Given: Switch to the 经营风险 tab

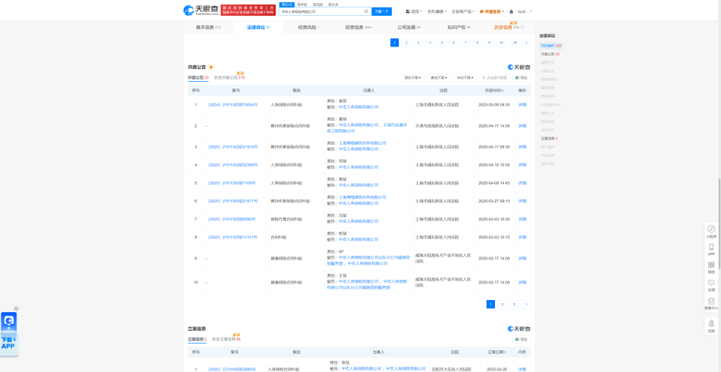Looking at the screenshot, I should (308, 28).
